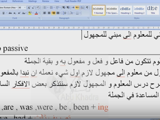This screenshot has width=160, height=120.
Task: Open the References ribbon tab
Action: pos(18,1)
